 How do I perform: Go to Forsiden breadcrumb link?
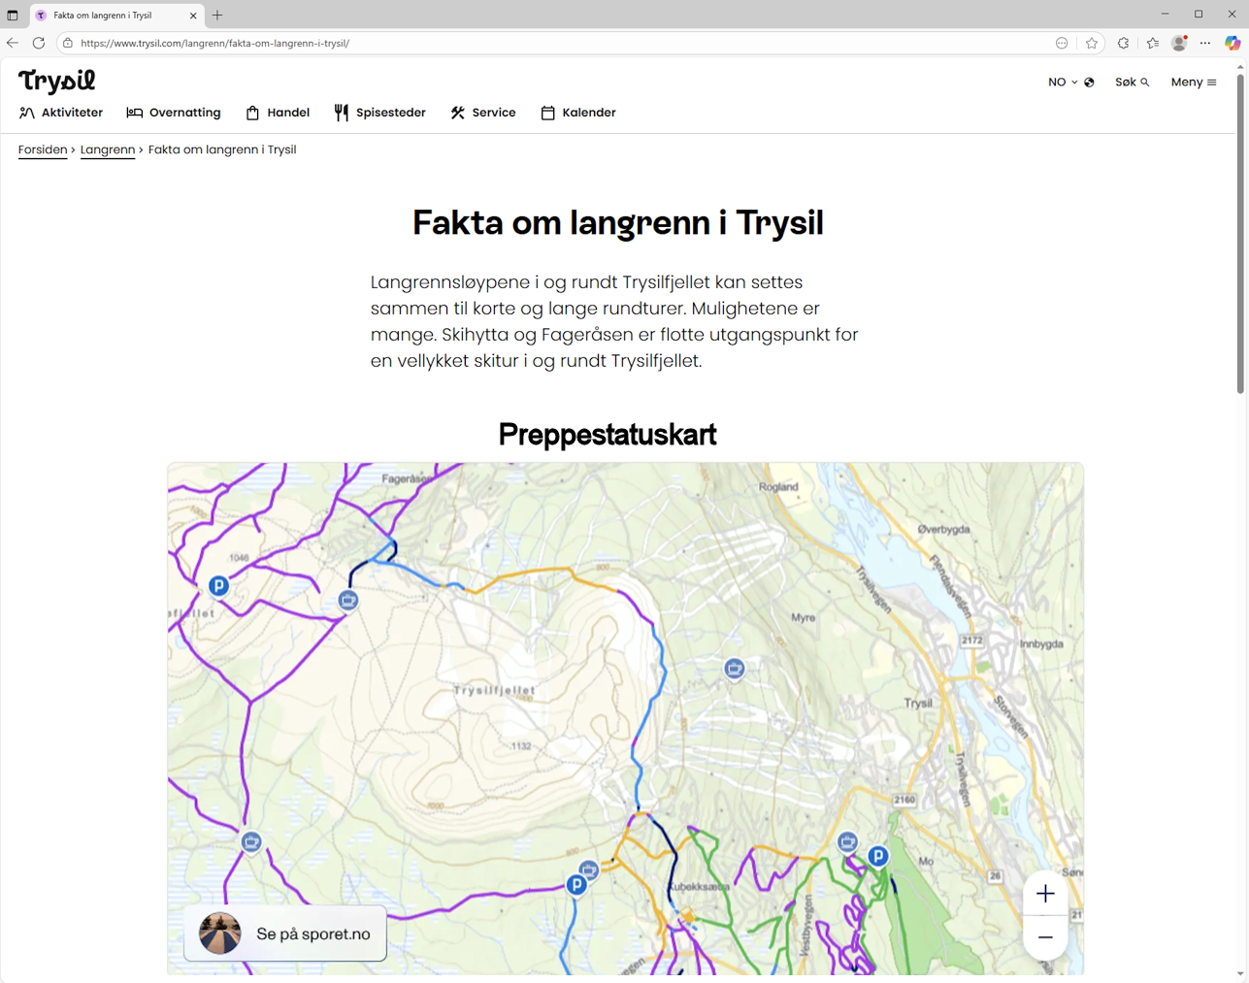[x=43, y=149]
